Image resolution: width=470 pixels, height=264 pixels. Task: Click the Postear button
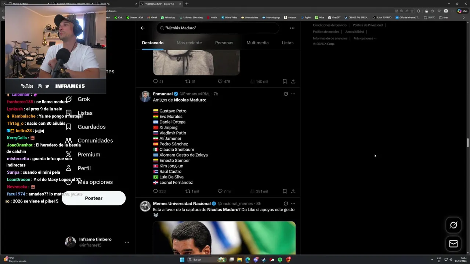coord(94,198)
